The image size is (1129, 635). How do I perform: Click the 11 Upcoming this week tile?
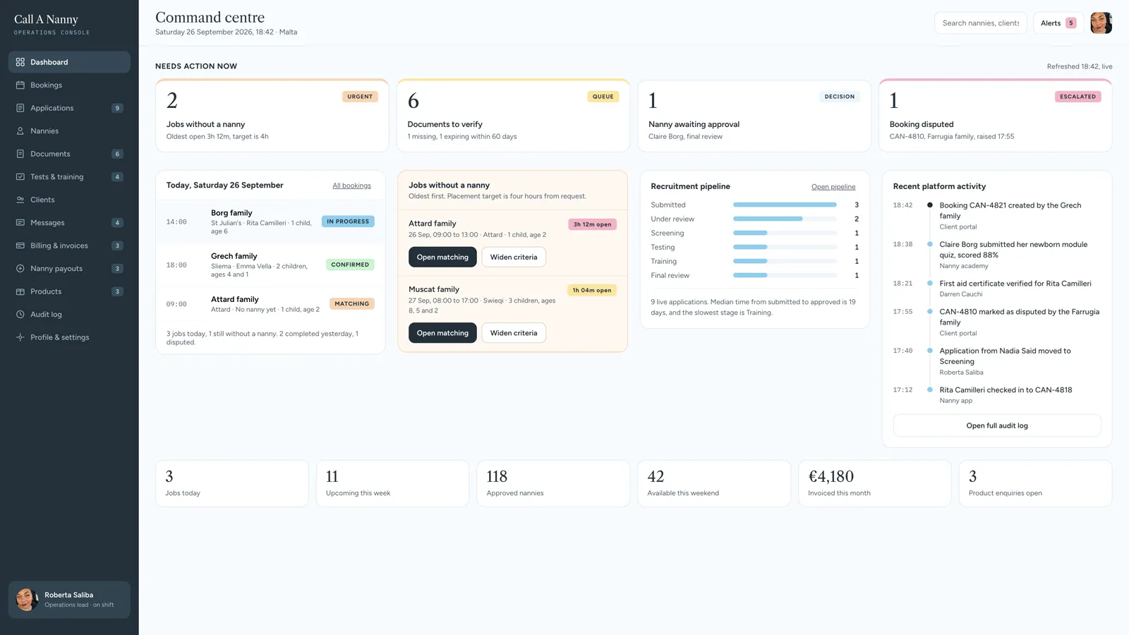[x=393, y=483]
